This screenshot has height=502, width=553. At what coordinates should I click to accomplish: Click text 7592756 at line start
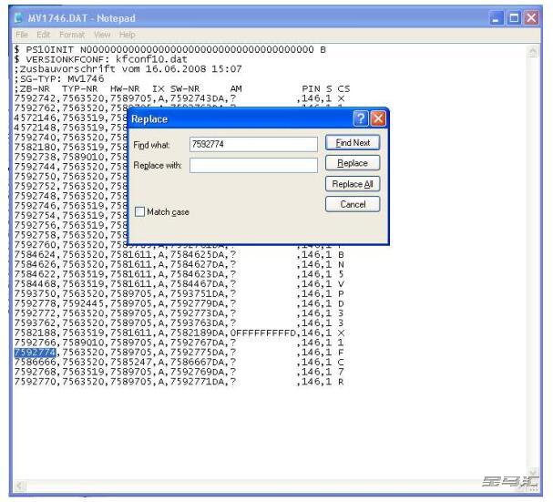click(35, 225)
